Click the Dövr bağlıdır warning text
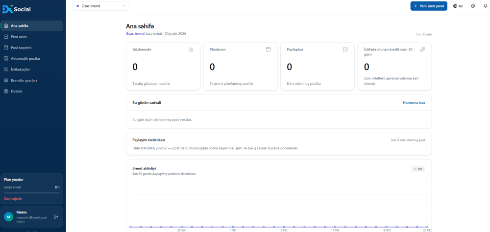The width and height of the screenshot is (490, 232). click(x=13, y=199)
